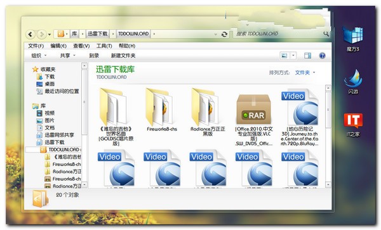
Task: Select the Fireworks8-chs folder tree item
Action: [x=63, y=164]
